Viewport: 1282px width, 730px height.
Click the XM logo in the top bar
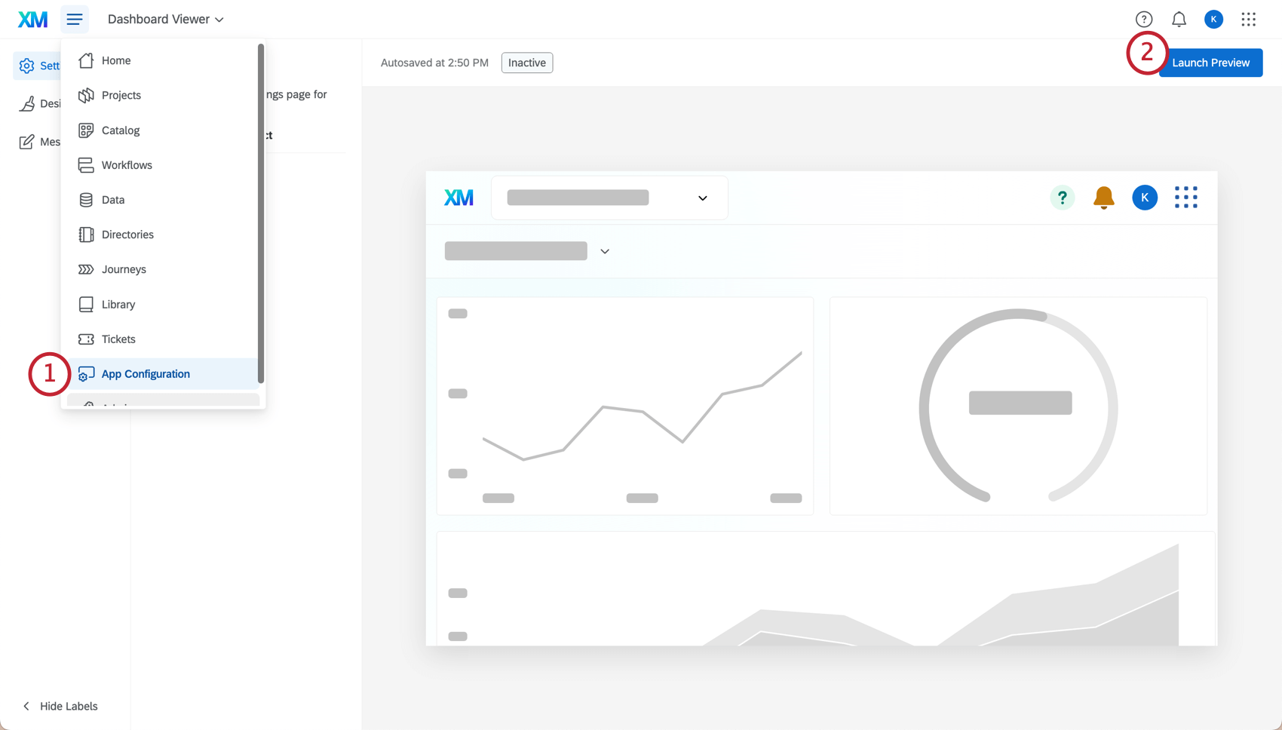pyautogui.click(x=32, y=19)
